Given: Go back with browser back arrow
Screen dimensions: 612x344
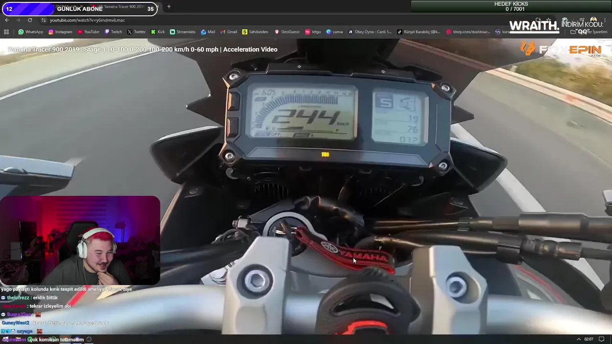Looking at the screenshot, I should pos(7,20).
